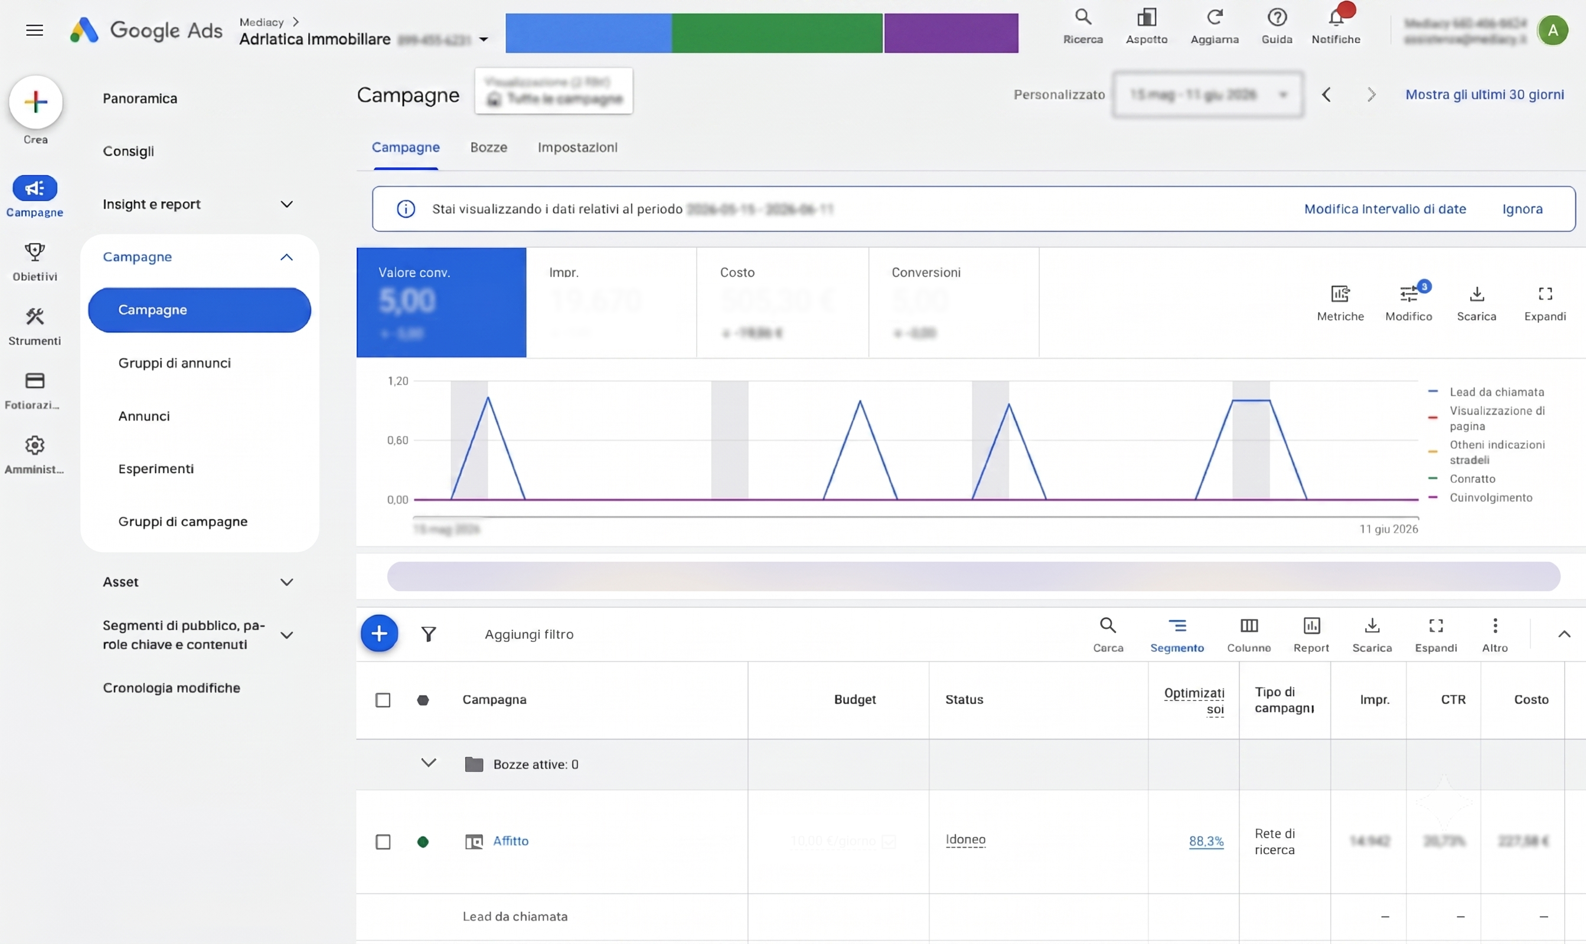1586x944 pixels.
Task: Switch to the Bozze tab
Action: [x=489, y=147]
